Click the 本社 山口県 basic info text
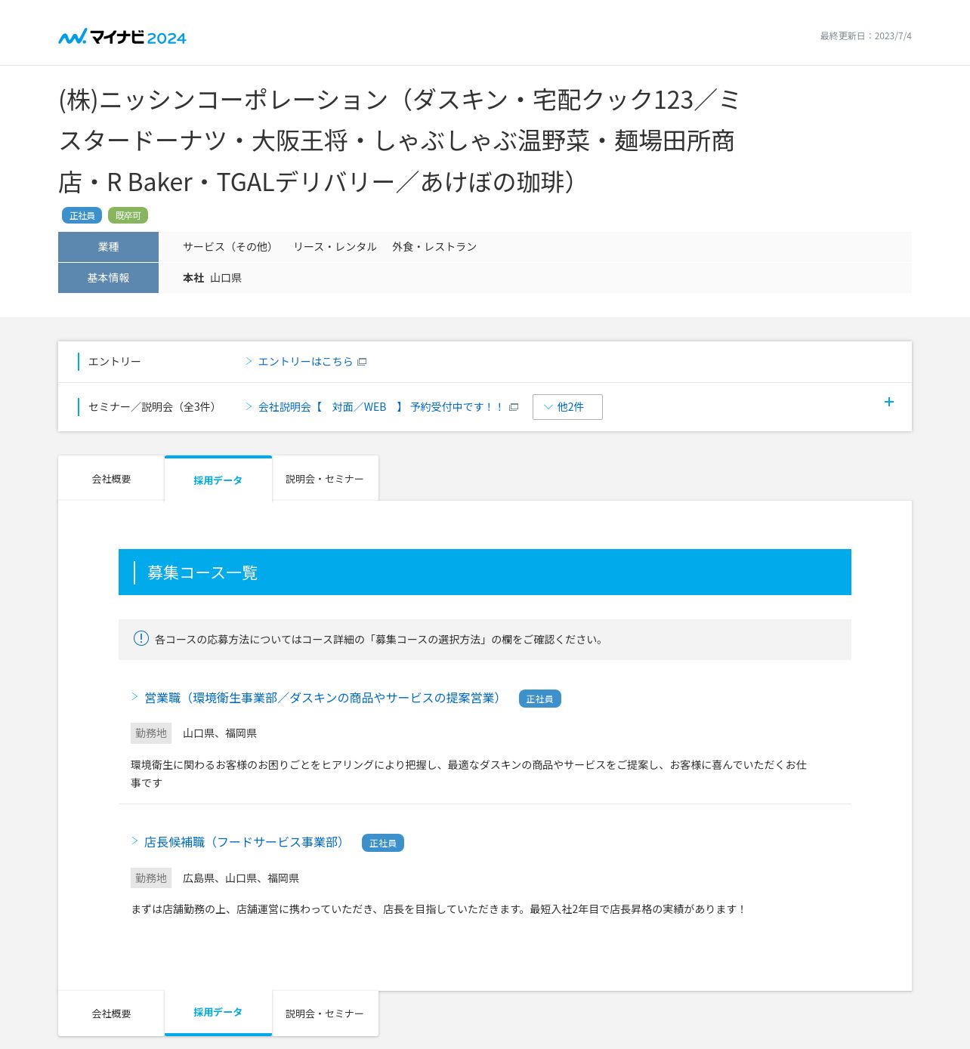 coord(212,278)
